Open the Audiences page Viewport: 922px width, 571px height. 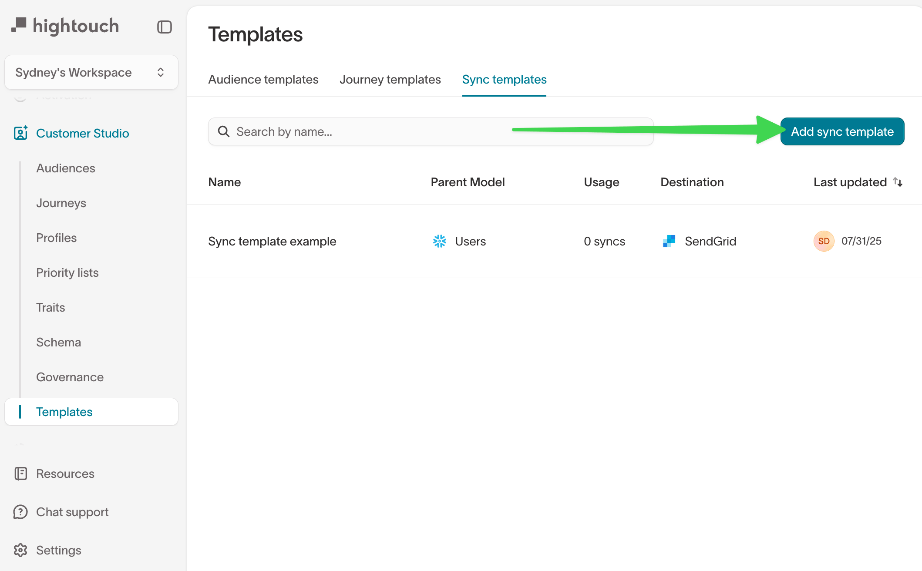[66, 168]
